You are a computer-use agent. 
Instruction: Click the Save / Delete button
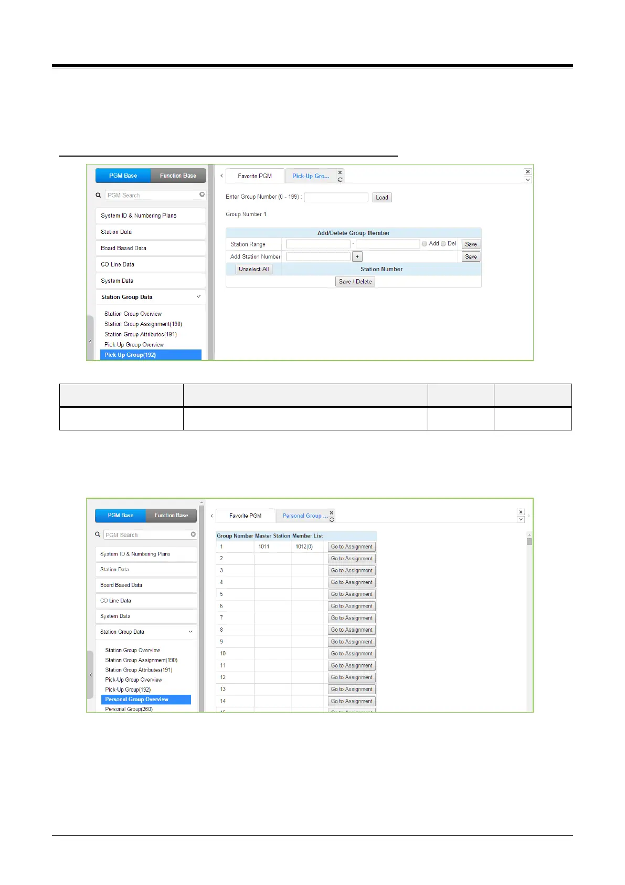coord(355,282)
